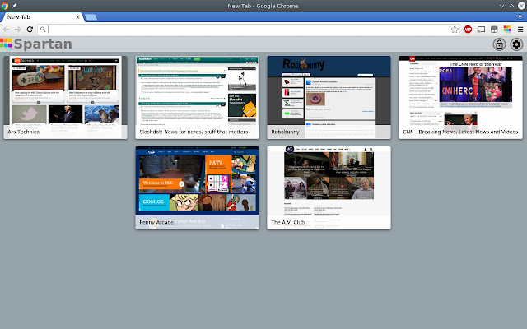Click the Spartan settings gear icon
Image resolution: width=527 pixels, height=329 pixels.
[516, 44]
